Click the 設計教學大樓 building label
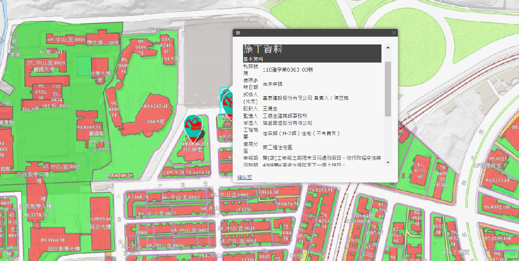This screenshot has width=519, height=261. [x=64, y=248]
